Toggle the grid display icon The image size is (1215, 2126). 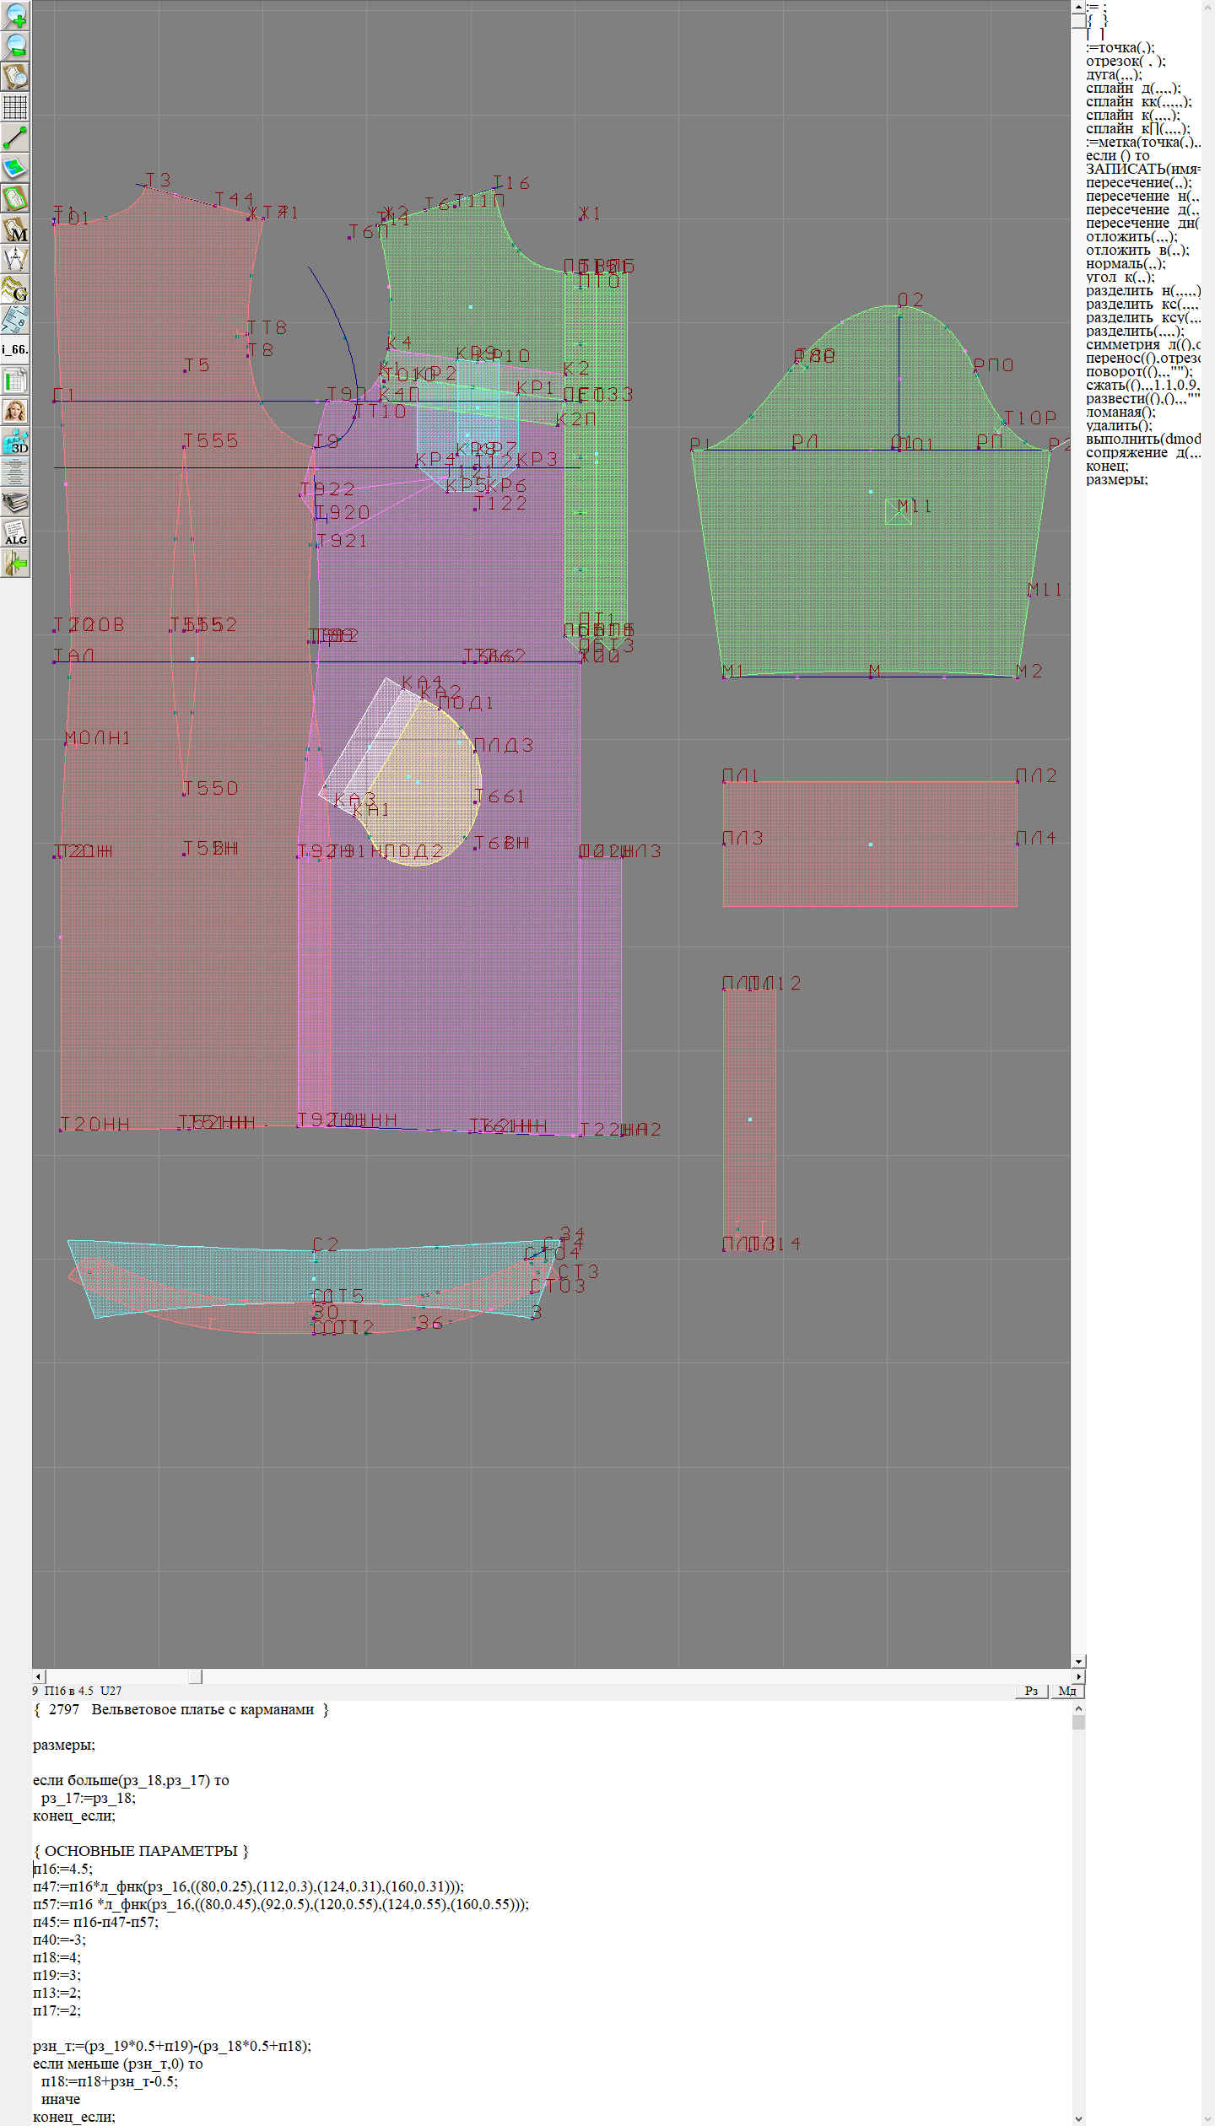pos(15,107)
